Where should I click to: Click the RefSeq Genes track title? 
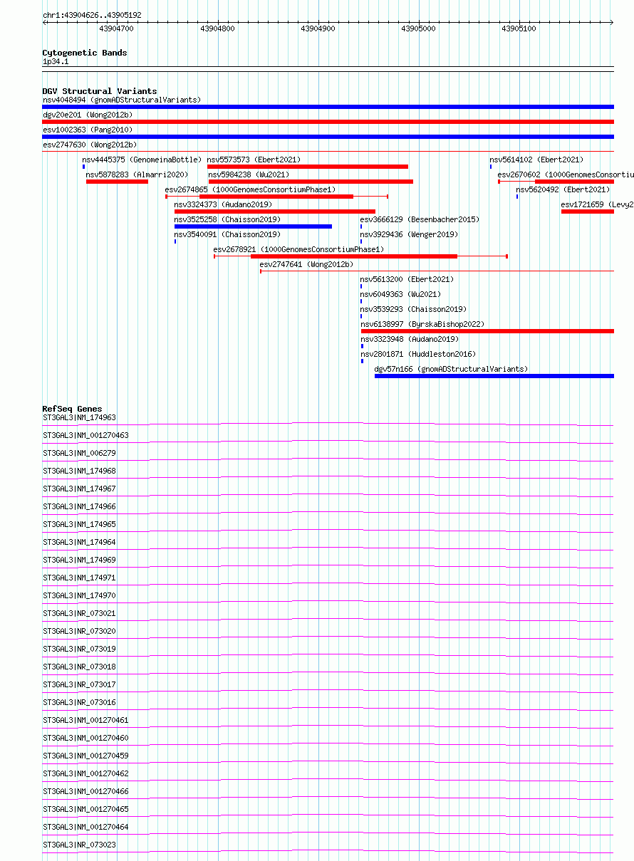coord(72,409)
